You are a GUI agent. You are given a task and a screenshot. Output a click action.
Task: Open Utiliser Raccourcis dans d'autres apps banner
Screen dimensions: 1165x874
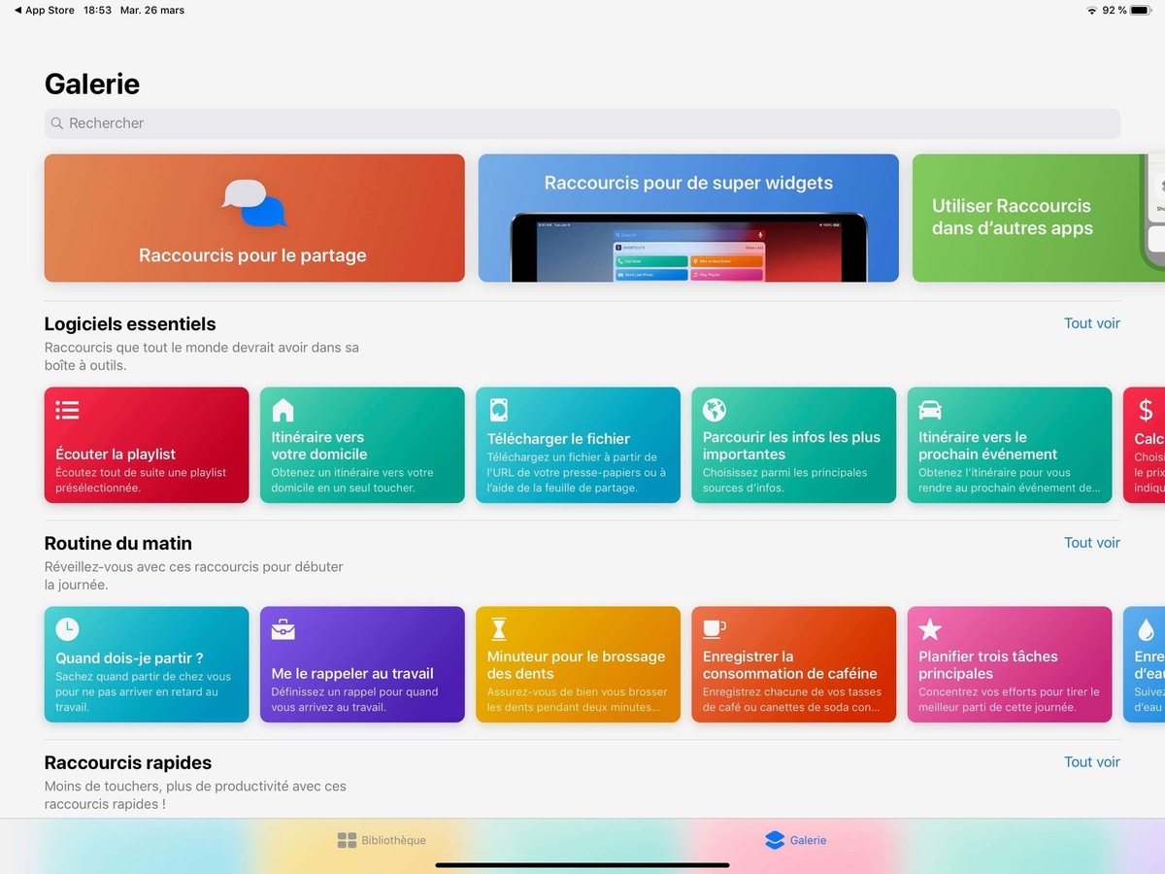pyautogui.click(x=1039, y=218)
